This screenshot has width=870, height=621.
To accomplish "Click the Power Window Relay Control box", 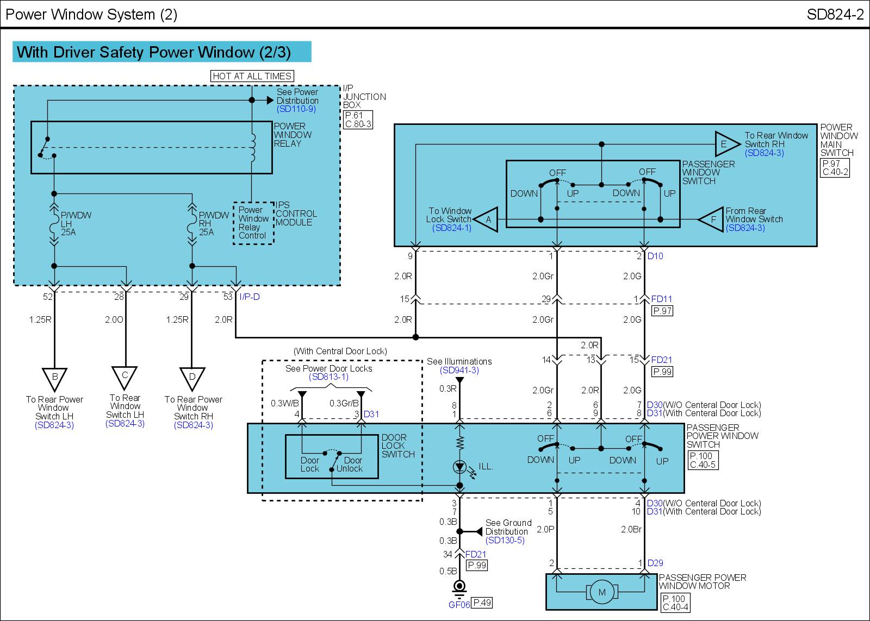I will pyautogui.click(x=253, y=223).
